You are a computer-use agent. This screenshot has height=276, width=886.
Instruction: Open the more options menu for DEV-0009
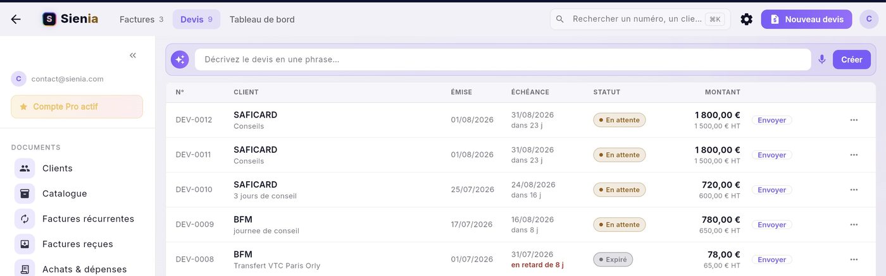[x=854, y=225]
